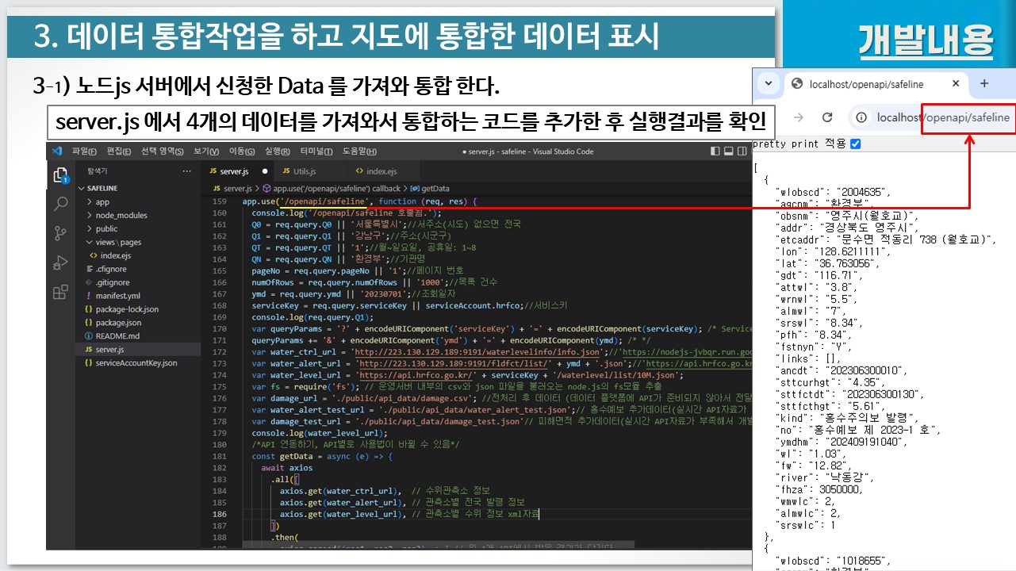Screen dimensions: 1016x571
Task: Switch to the Utils.js editor tab
Action: click(x=304, y=171)
